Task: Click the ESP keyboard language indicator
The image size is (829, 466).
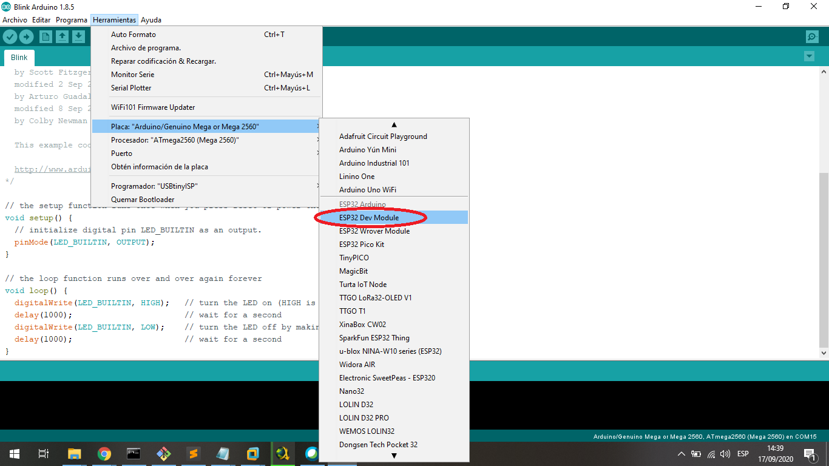Action: (x=743, y=454)
